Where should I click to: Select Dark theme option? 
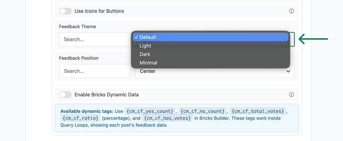[211, 54]
